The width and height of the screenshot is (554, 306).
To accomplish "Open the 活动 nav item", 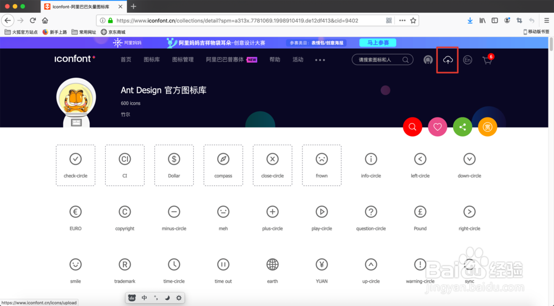I will coord(298,60).
